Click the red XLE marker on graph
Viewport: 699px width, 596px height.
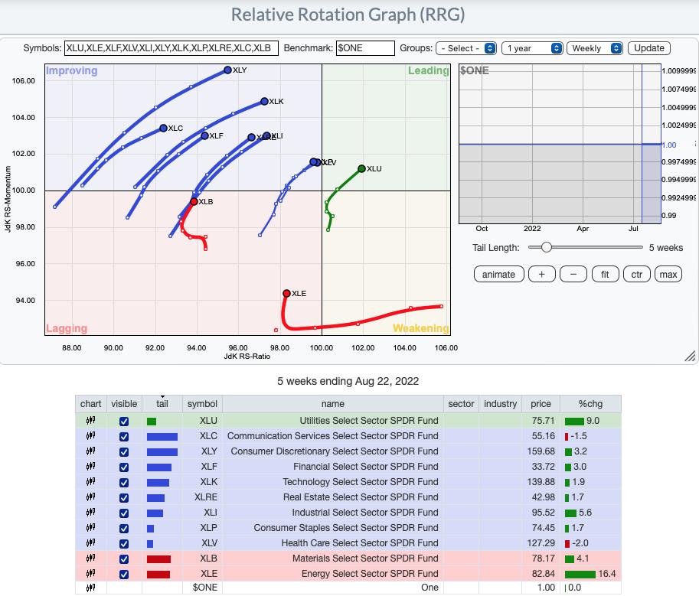(286, 293)
